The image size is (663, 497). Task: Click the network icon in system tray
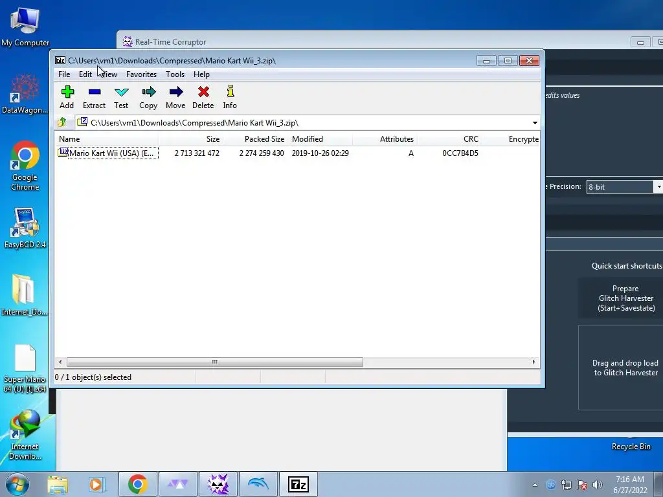(566, 485)
